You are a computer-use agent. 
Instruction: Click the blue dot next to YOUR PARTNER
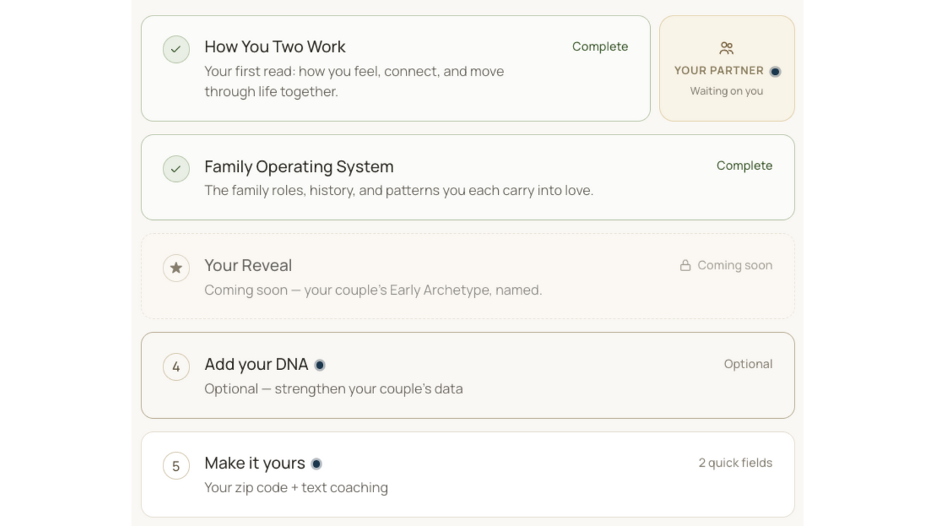click(775, 72)
